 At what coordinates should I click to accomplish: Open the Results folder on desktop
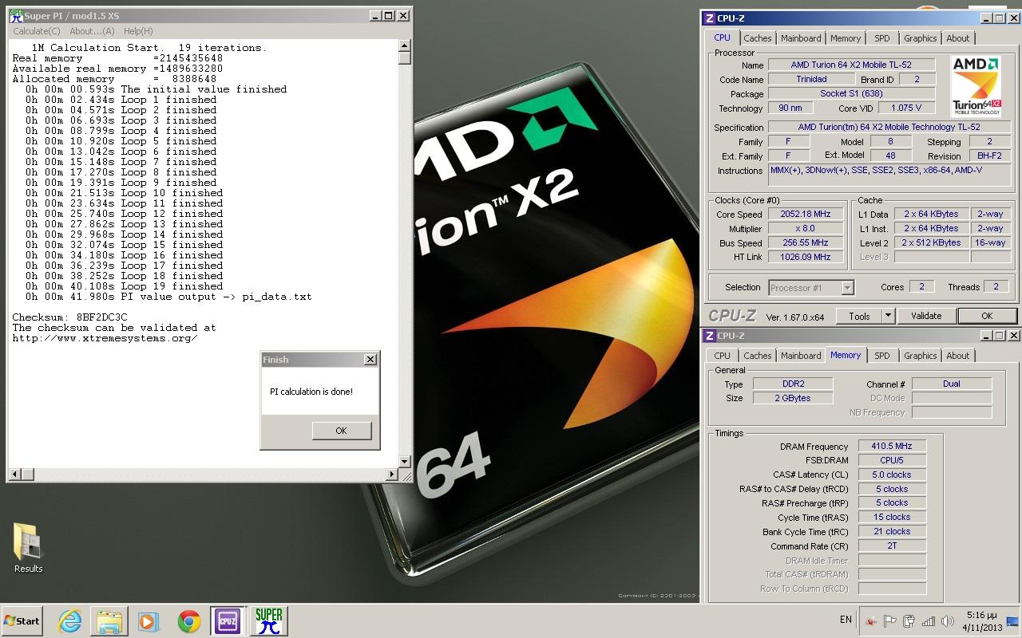28,548
